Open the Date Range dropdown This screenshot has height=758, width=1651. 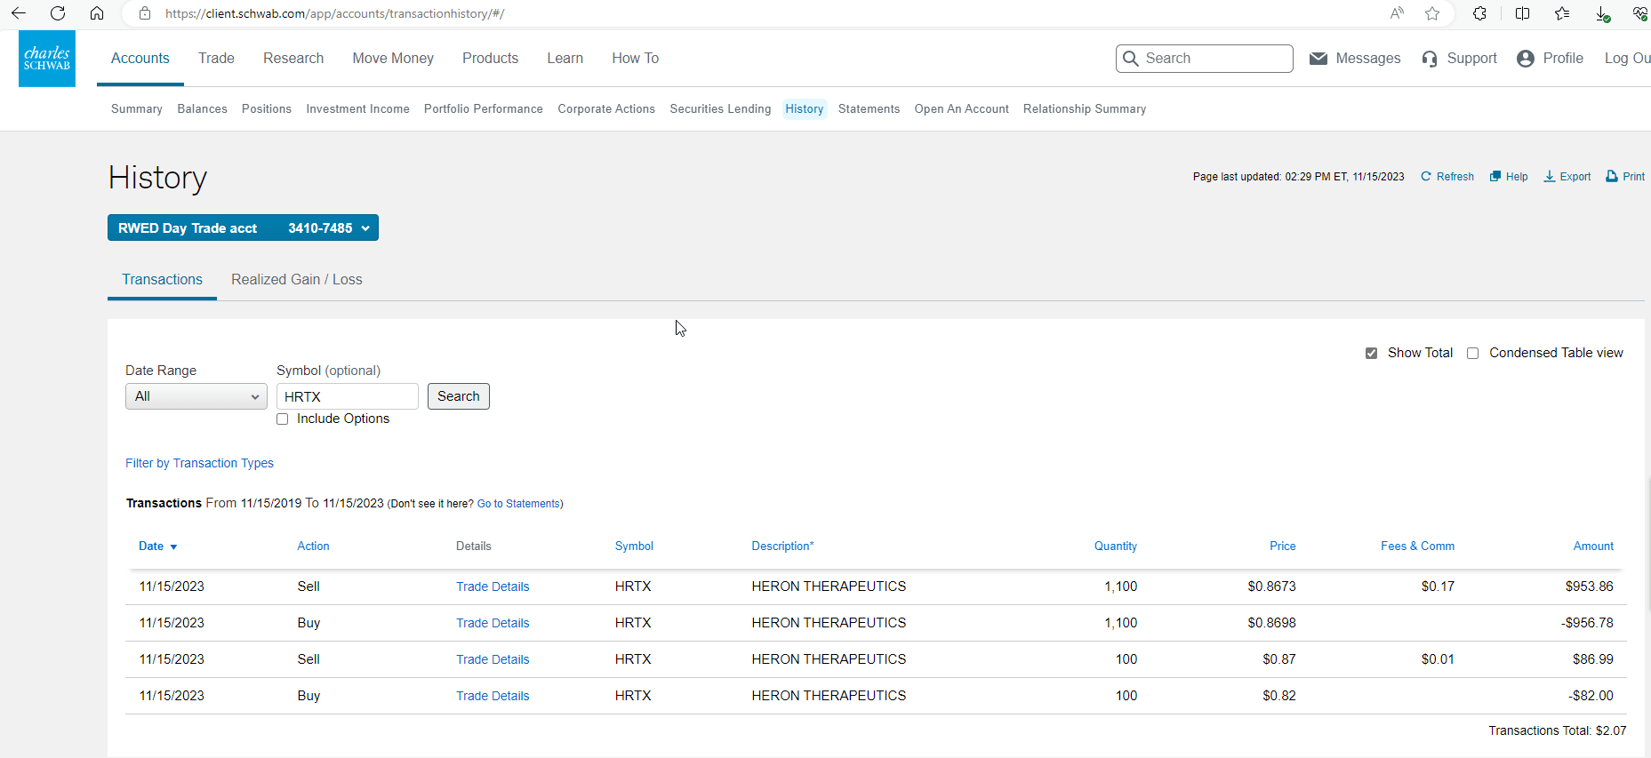point(196,396)
